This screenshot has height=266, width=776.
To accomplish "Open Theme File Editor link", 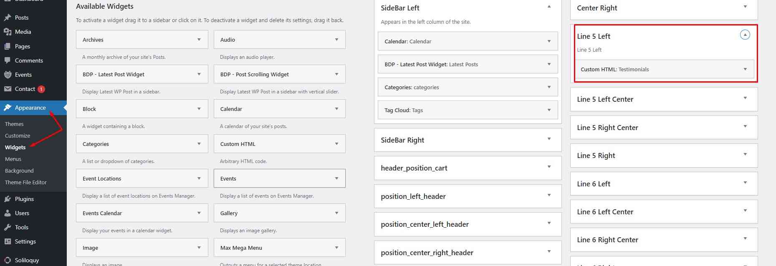I will [x=26, y=182].
